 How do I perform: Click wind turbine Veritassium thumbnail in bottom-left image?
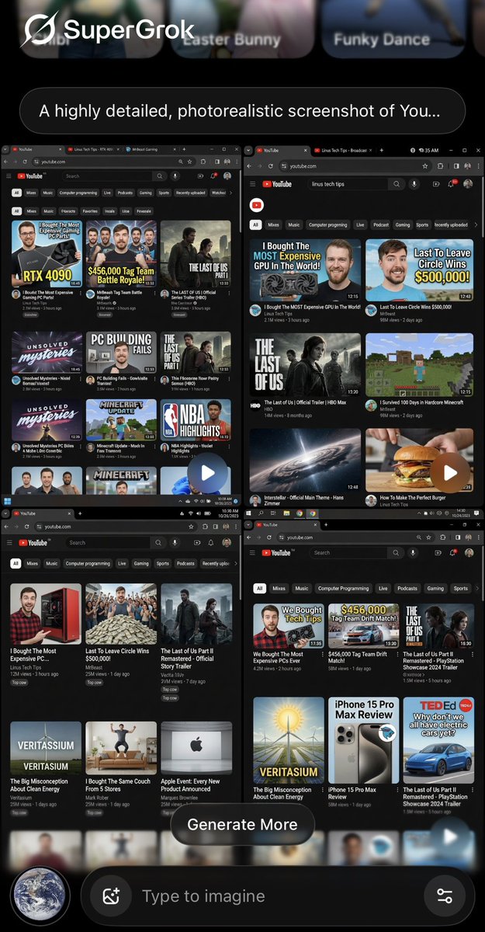coord(46,748)
